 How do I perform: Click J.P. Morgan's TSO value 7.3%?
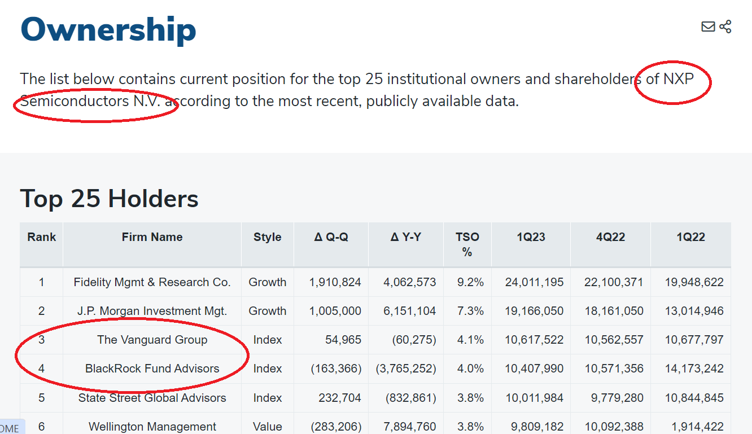click(x=470, y=311)
